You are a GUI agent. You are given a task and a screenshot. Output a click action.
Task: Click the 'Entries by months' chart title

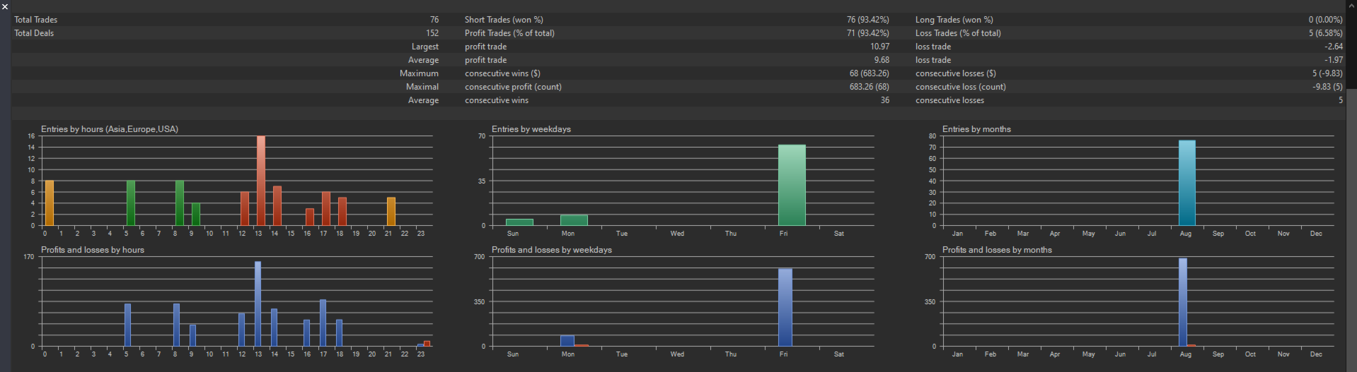[976, 129]
